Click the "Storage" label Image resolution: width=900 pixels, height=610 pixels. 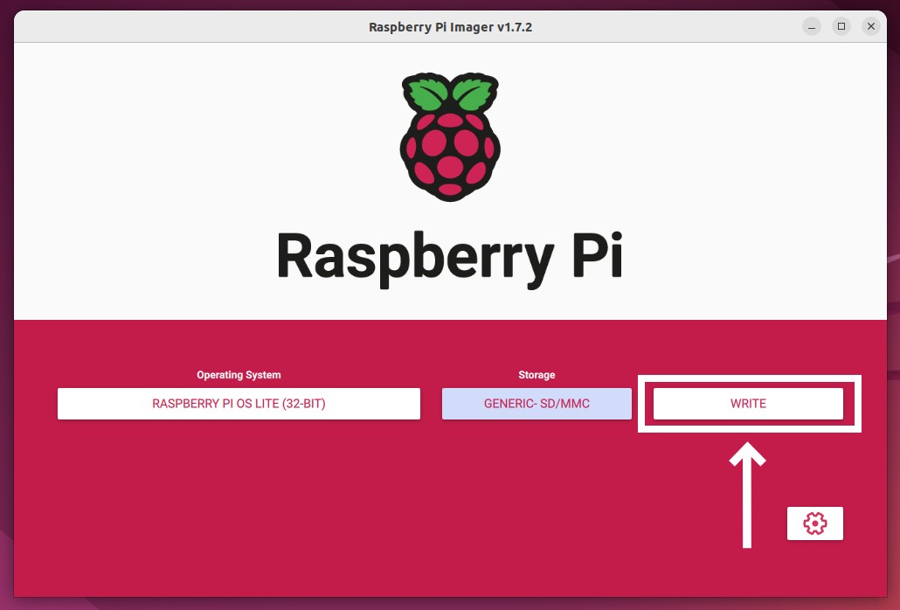click(x=537, y=375)
